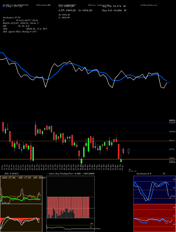Image resolution: width=176 pixels, height=232 pixels.
Task: Click the ADX indicator thumbnail chart
Action: point(21,190)
